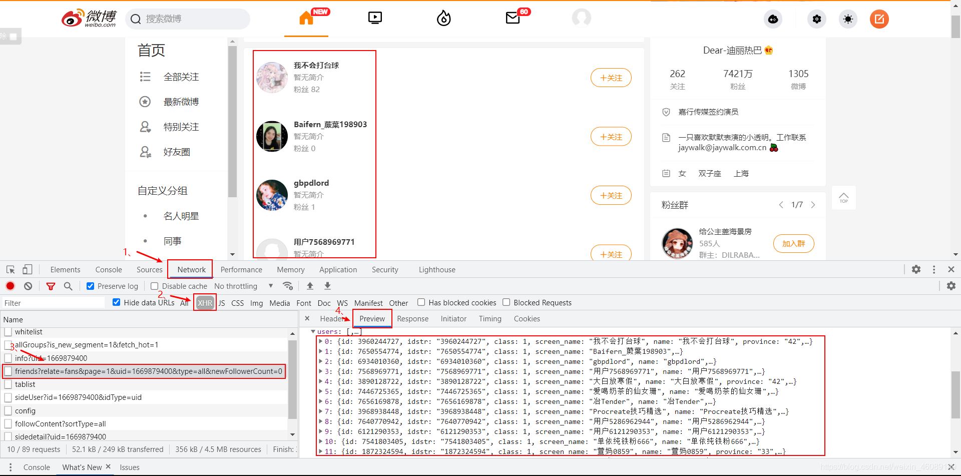Check the whitelist request checkbox
This screenshot has width=961, height=476.
pyautogui.click(x=8, y=332)
